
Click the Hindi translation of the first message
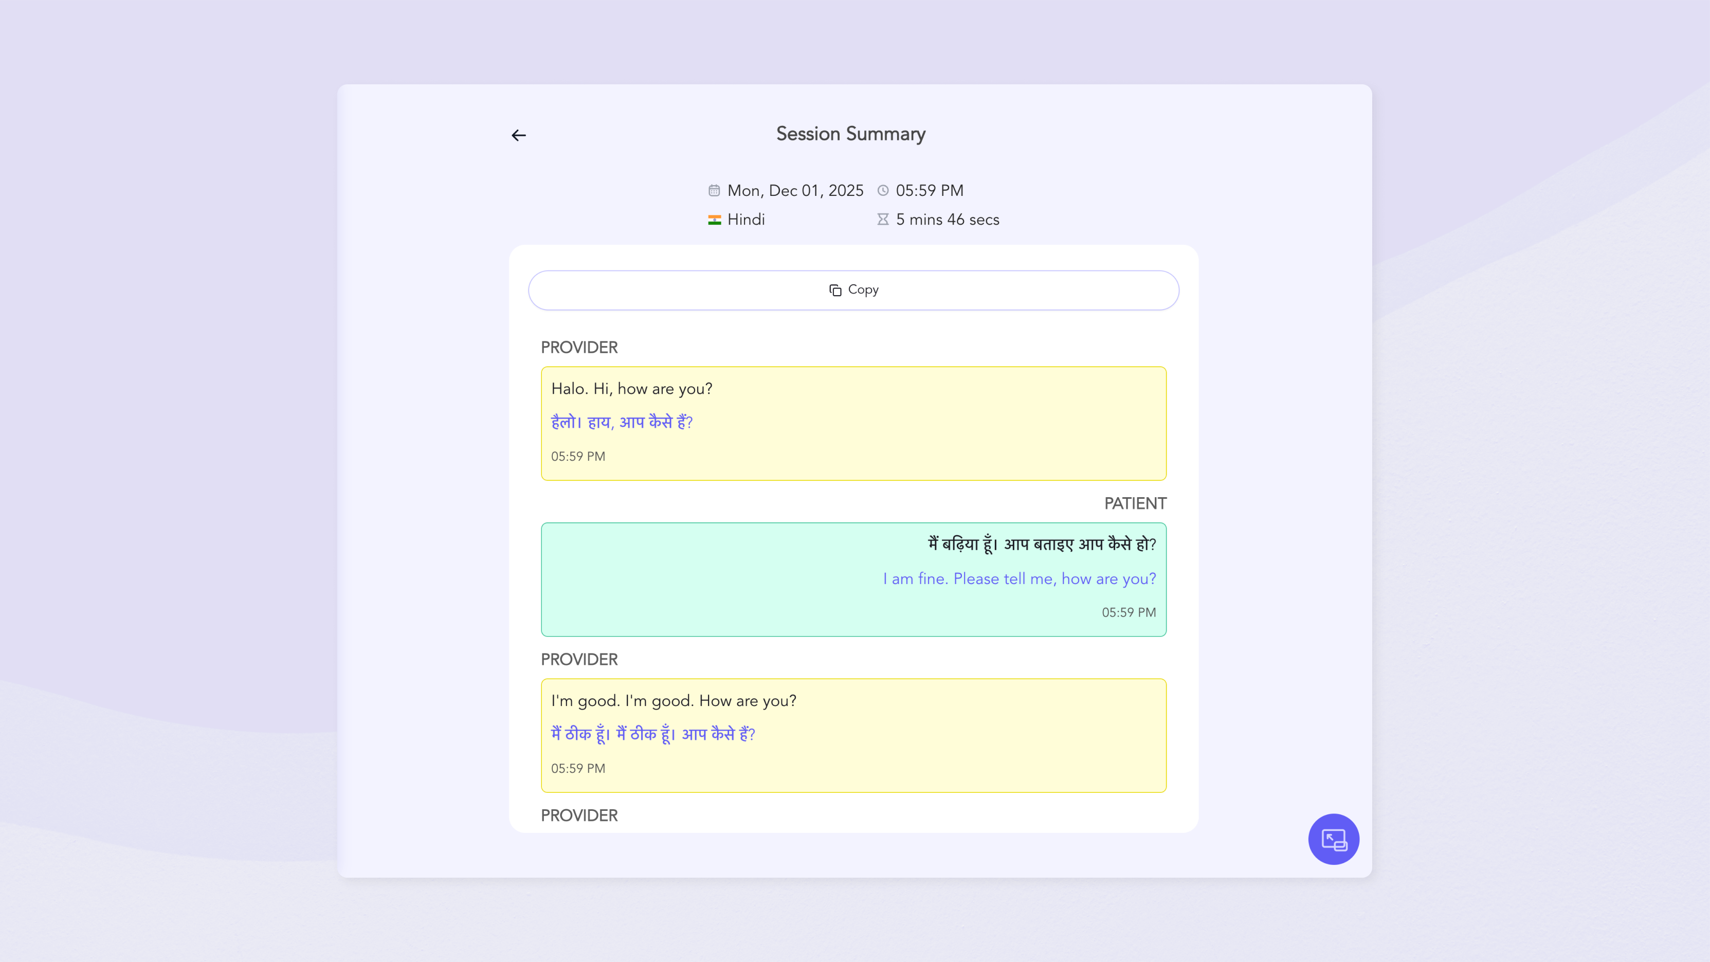pyautogui.click(x=622, y=422)
